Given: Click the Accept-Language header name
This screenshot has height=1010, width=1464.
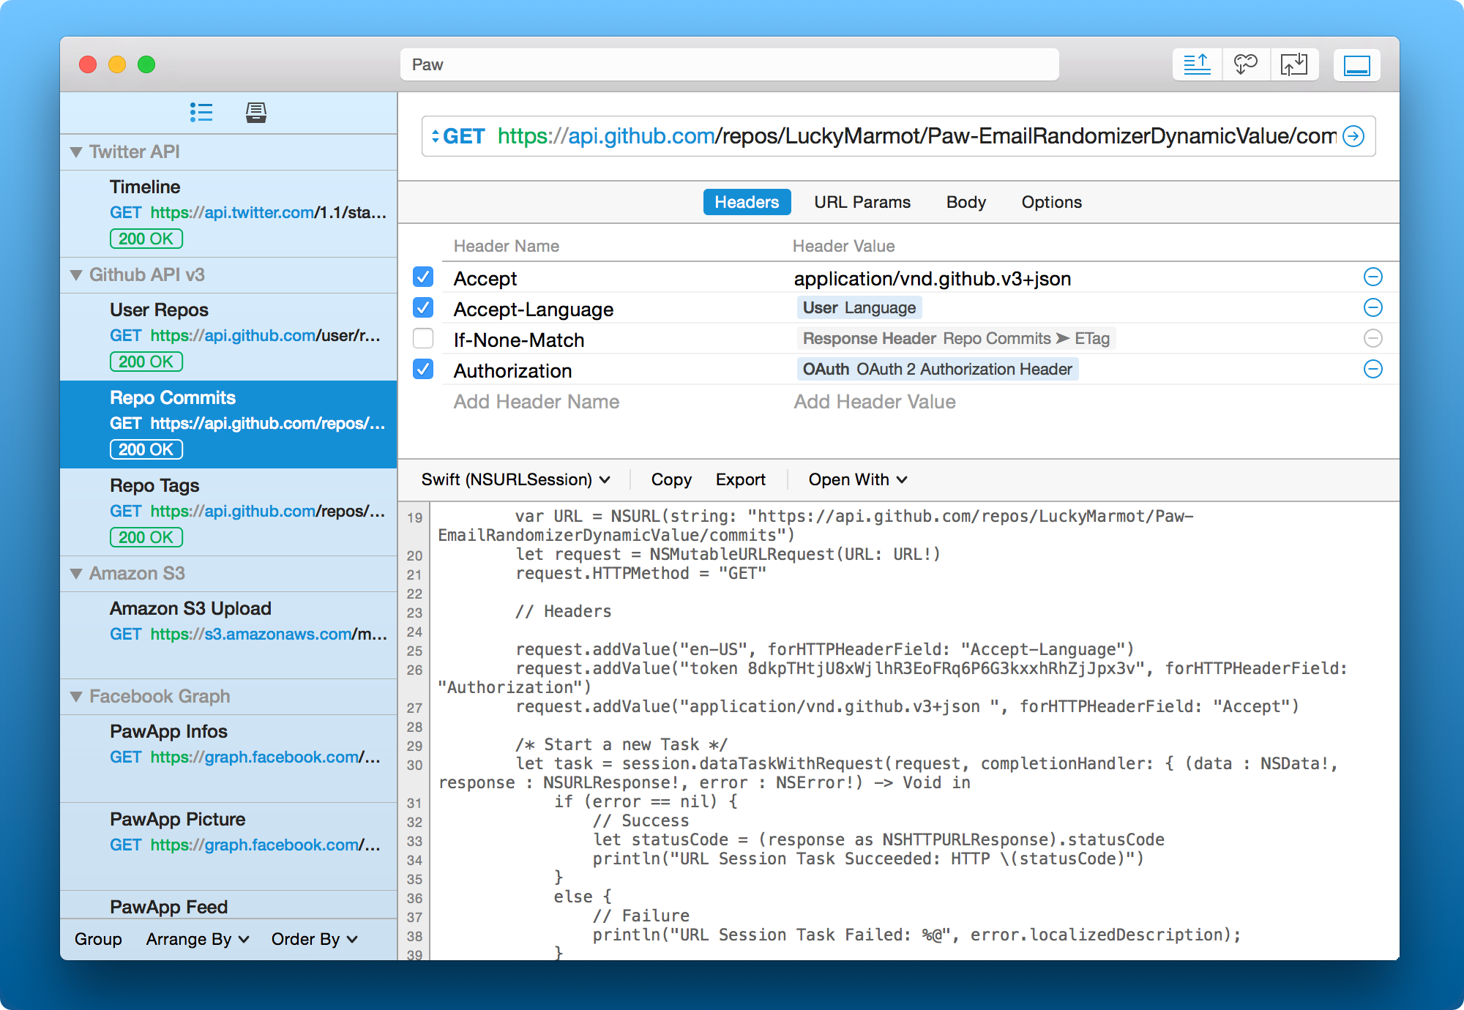Looking at the screenshot, I should pos(534,309).
